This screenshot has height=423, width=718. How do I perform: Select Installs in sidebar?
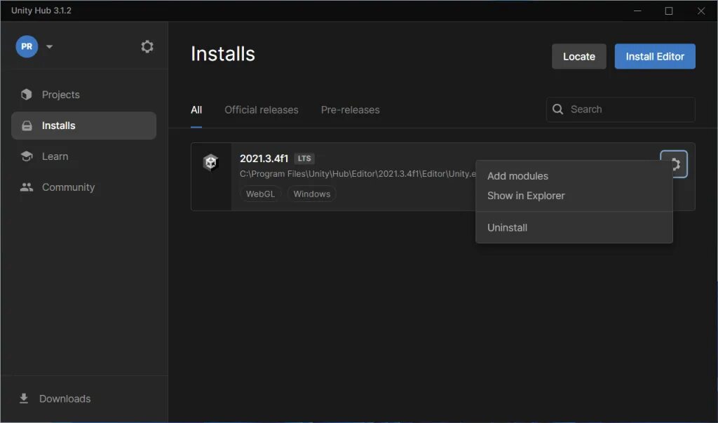click(x=84, y=126)
